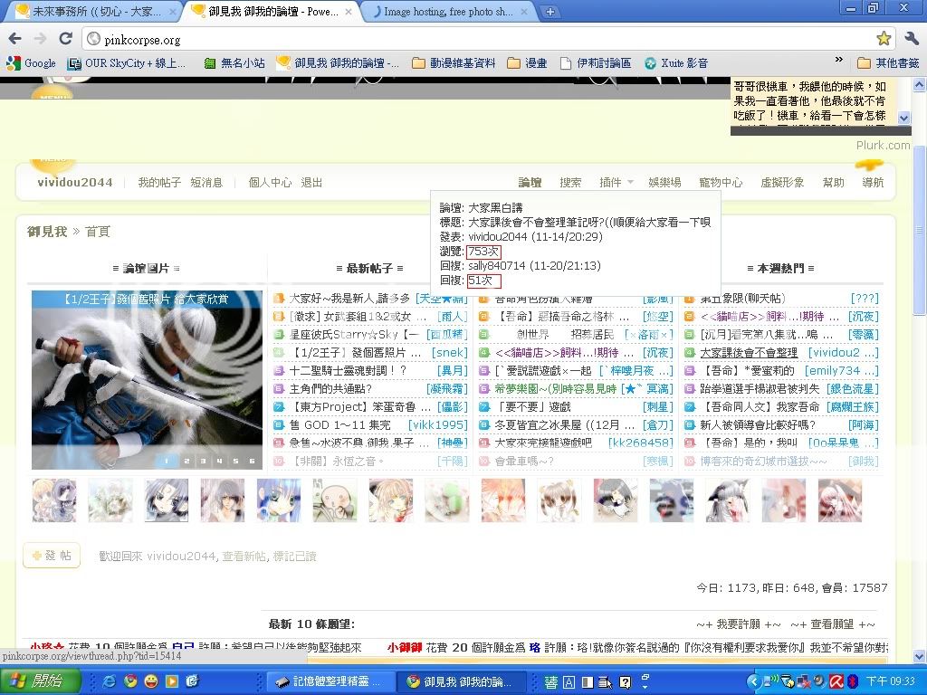This screenshot has width=927, height=695.
Task: Expand hidden system tray icons arrow
Action: tap(753, 681)
